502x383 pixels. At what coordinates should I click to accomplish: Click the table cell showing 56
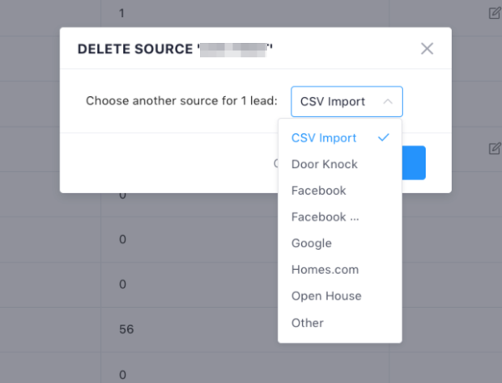(126, 330)
